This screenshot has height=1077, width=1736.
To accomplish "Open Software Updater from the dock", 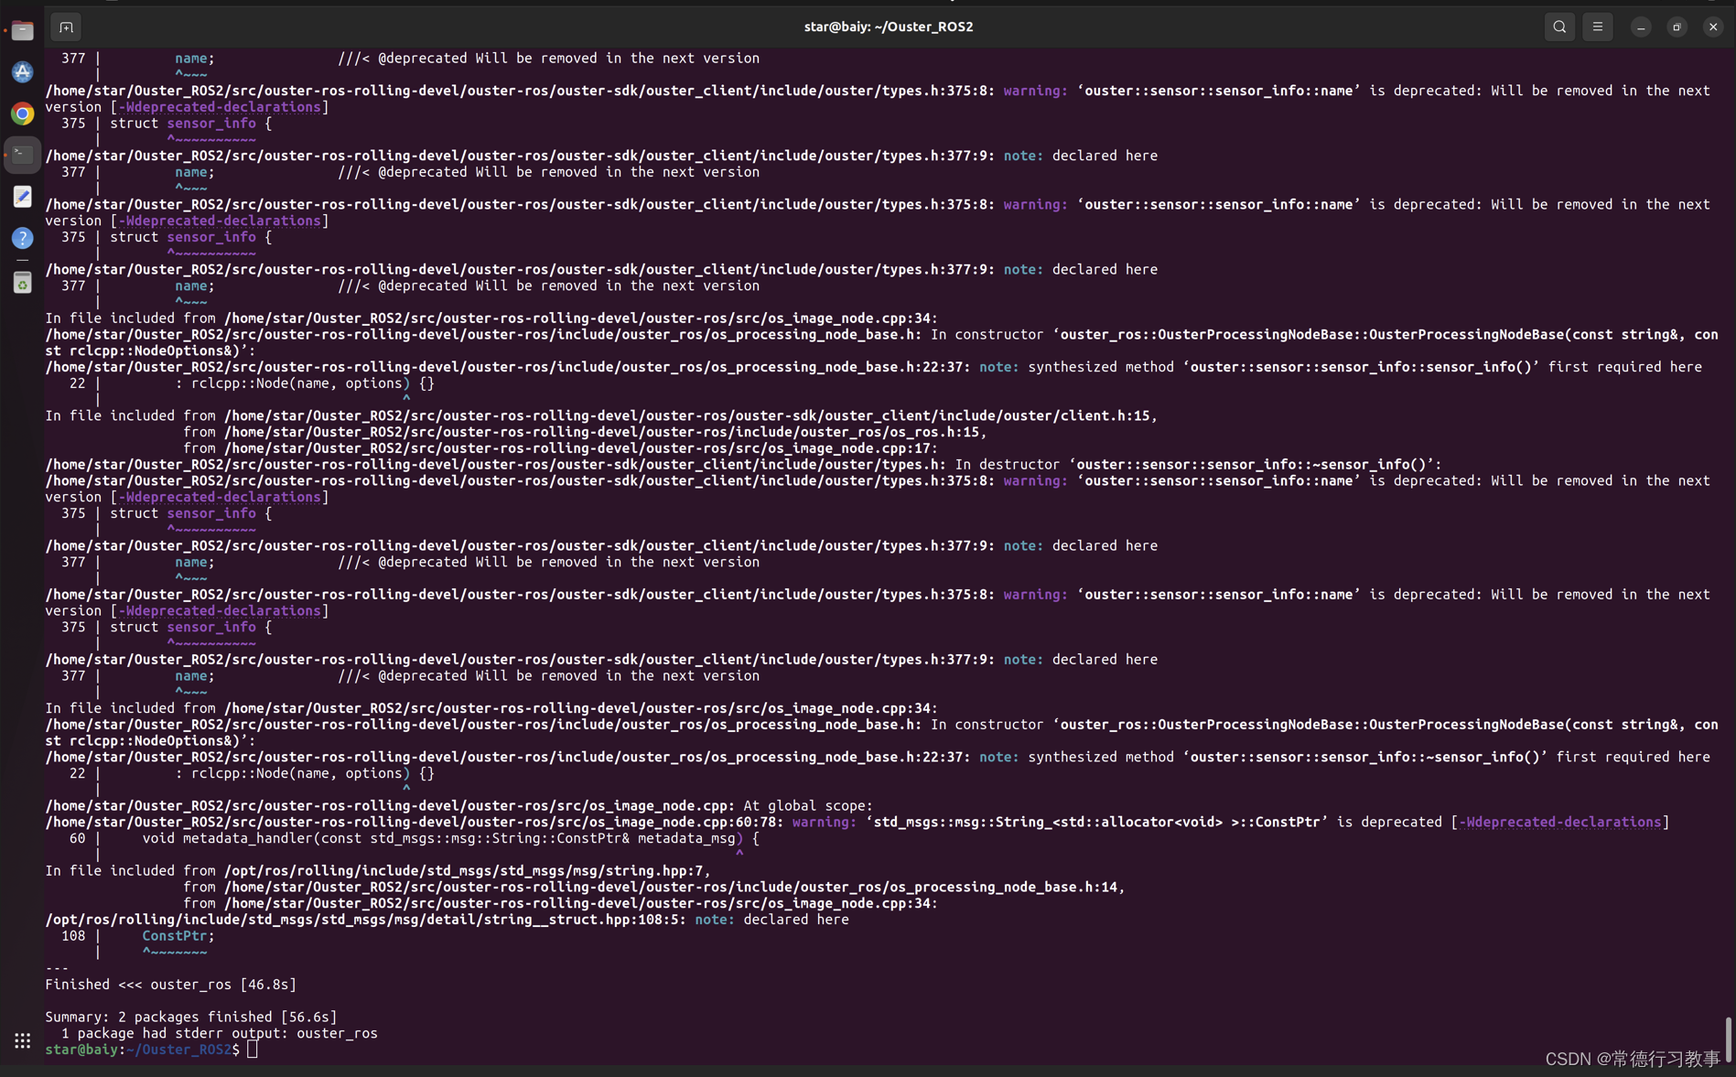I will pyautogui.click(x=22, y=72).
